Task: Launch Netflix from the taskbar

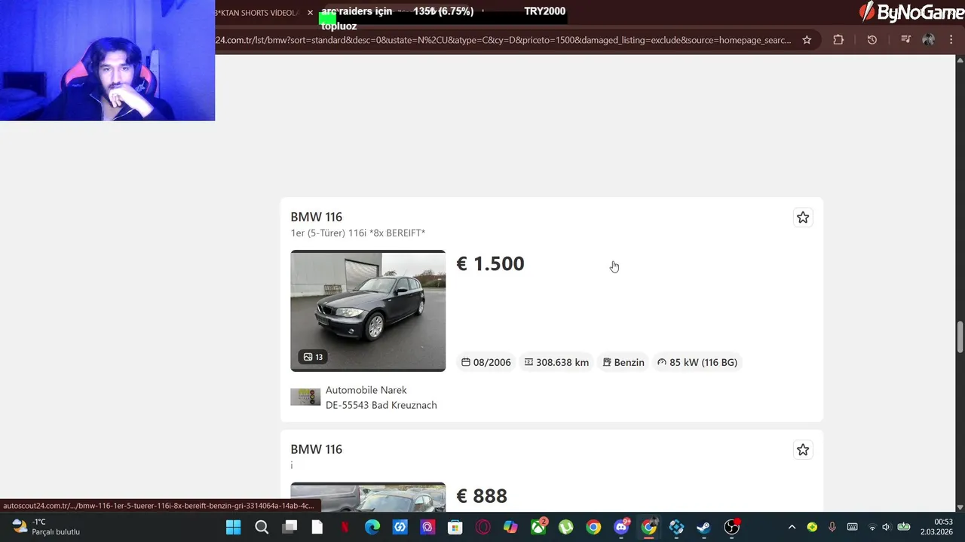Action: 345,527
